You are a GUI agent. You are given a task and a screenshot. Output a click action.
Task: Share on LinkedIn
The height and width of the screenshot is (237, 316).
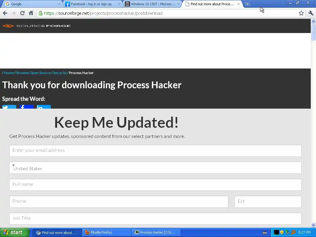44,107
